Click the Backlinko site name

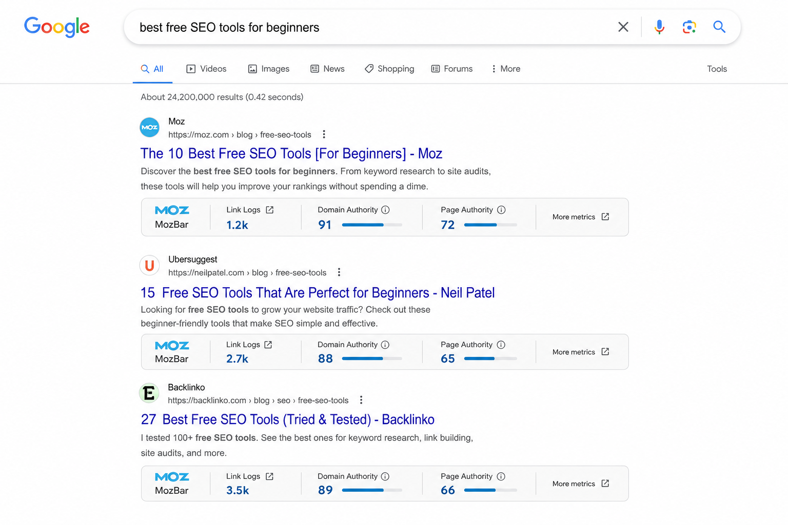click(186, 387)
